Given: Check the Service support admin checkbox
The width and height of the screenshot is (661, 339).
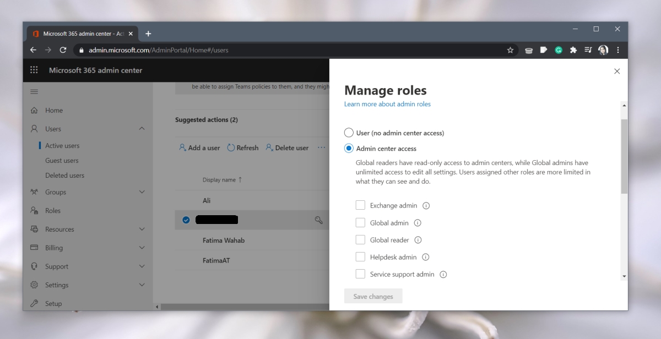Looking at the screenshot, I should pos(360,274).
